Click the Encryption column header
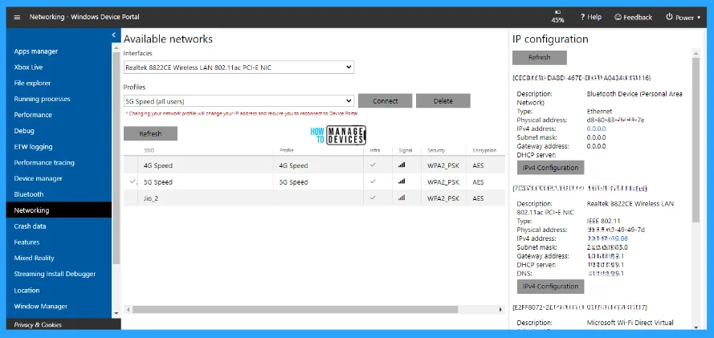714x338 pixels. (484, 151)
